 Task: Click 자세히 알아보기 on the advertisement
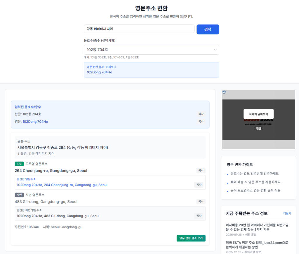click(258, 114)
